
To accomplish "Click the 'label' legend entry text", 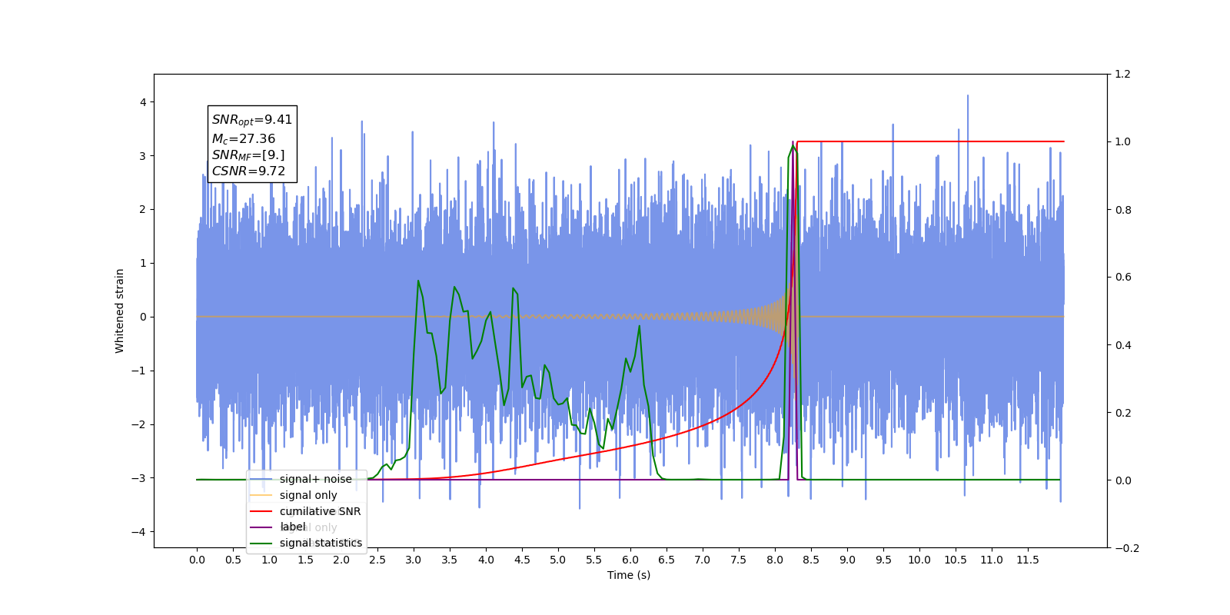I will coord(292,527).
